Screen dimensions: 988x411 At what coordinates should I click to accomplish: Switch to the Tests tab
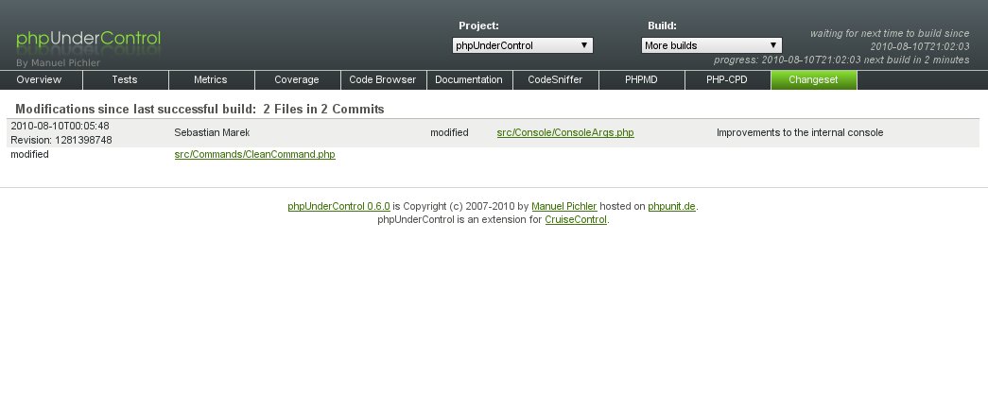[x=125, y=80]
